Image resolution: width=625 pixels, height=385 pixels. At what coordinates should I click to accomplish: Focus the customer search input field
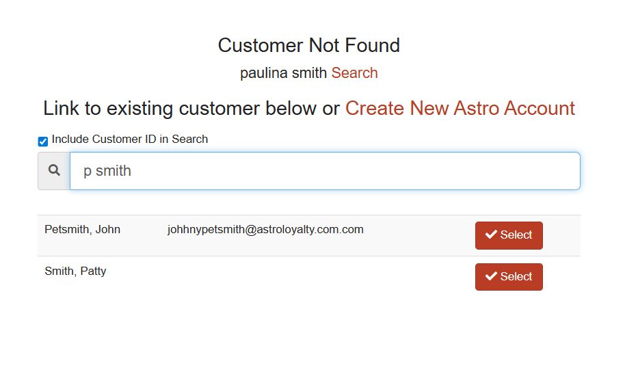[325, 171]
